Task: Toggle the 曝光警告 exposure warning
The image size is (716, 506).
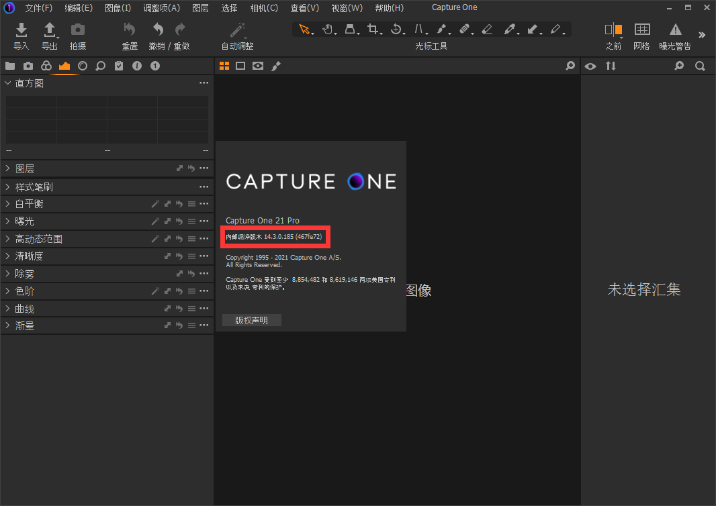Action: (675, 30)
